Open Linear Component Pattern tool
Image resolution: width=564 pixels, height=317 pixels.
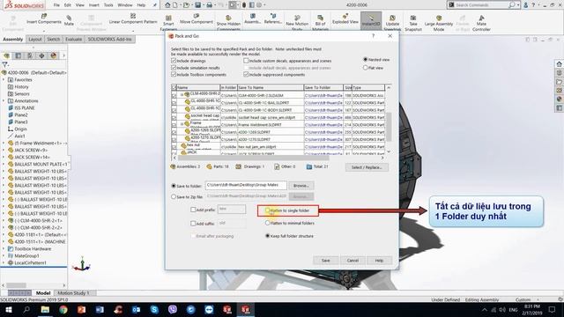point(133,16)
